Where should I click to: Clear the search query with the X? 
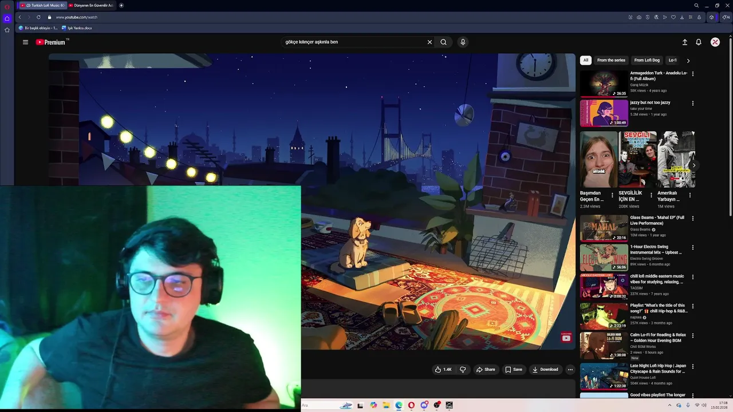(x=429, y=42)
